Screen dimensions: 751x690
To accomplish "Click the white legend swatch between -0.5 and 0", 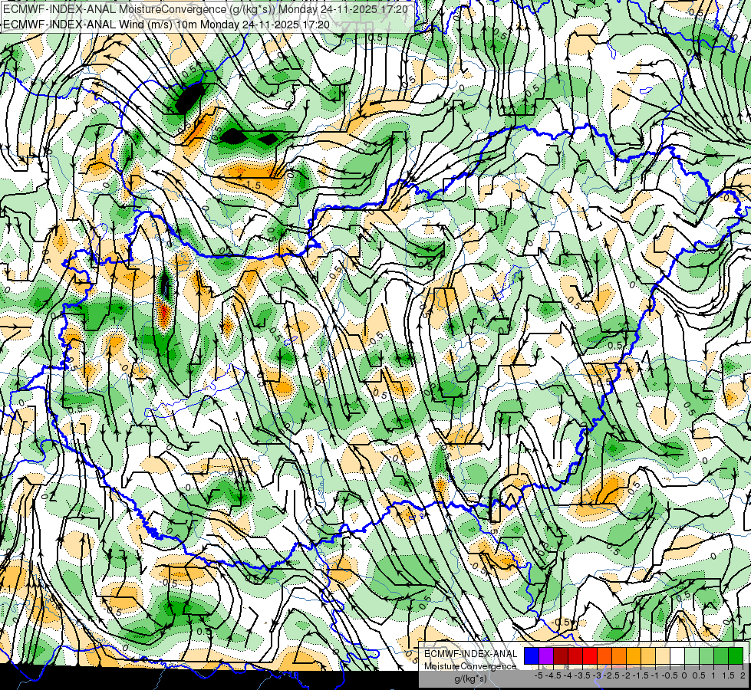I will coord(677,656).
